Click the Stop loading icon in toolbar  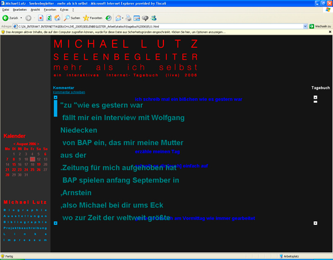point(41,18)
